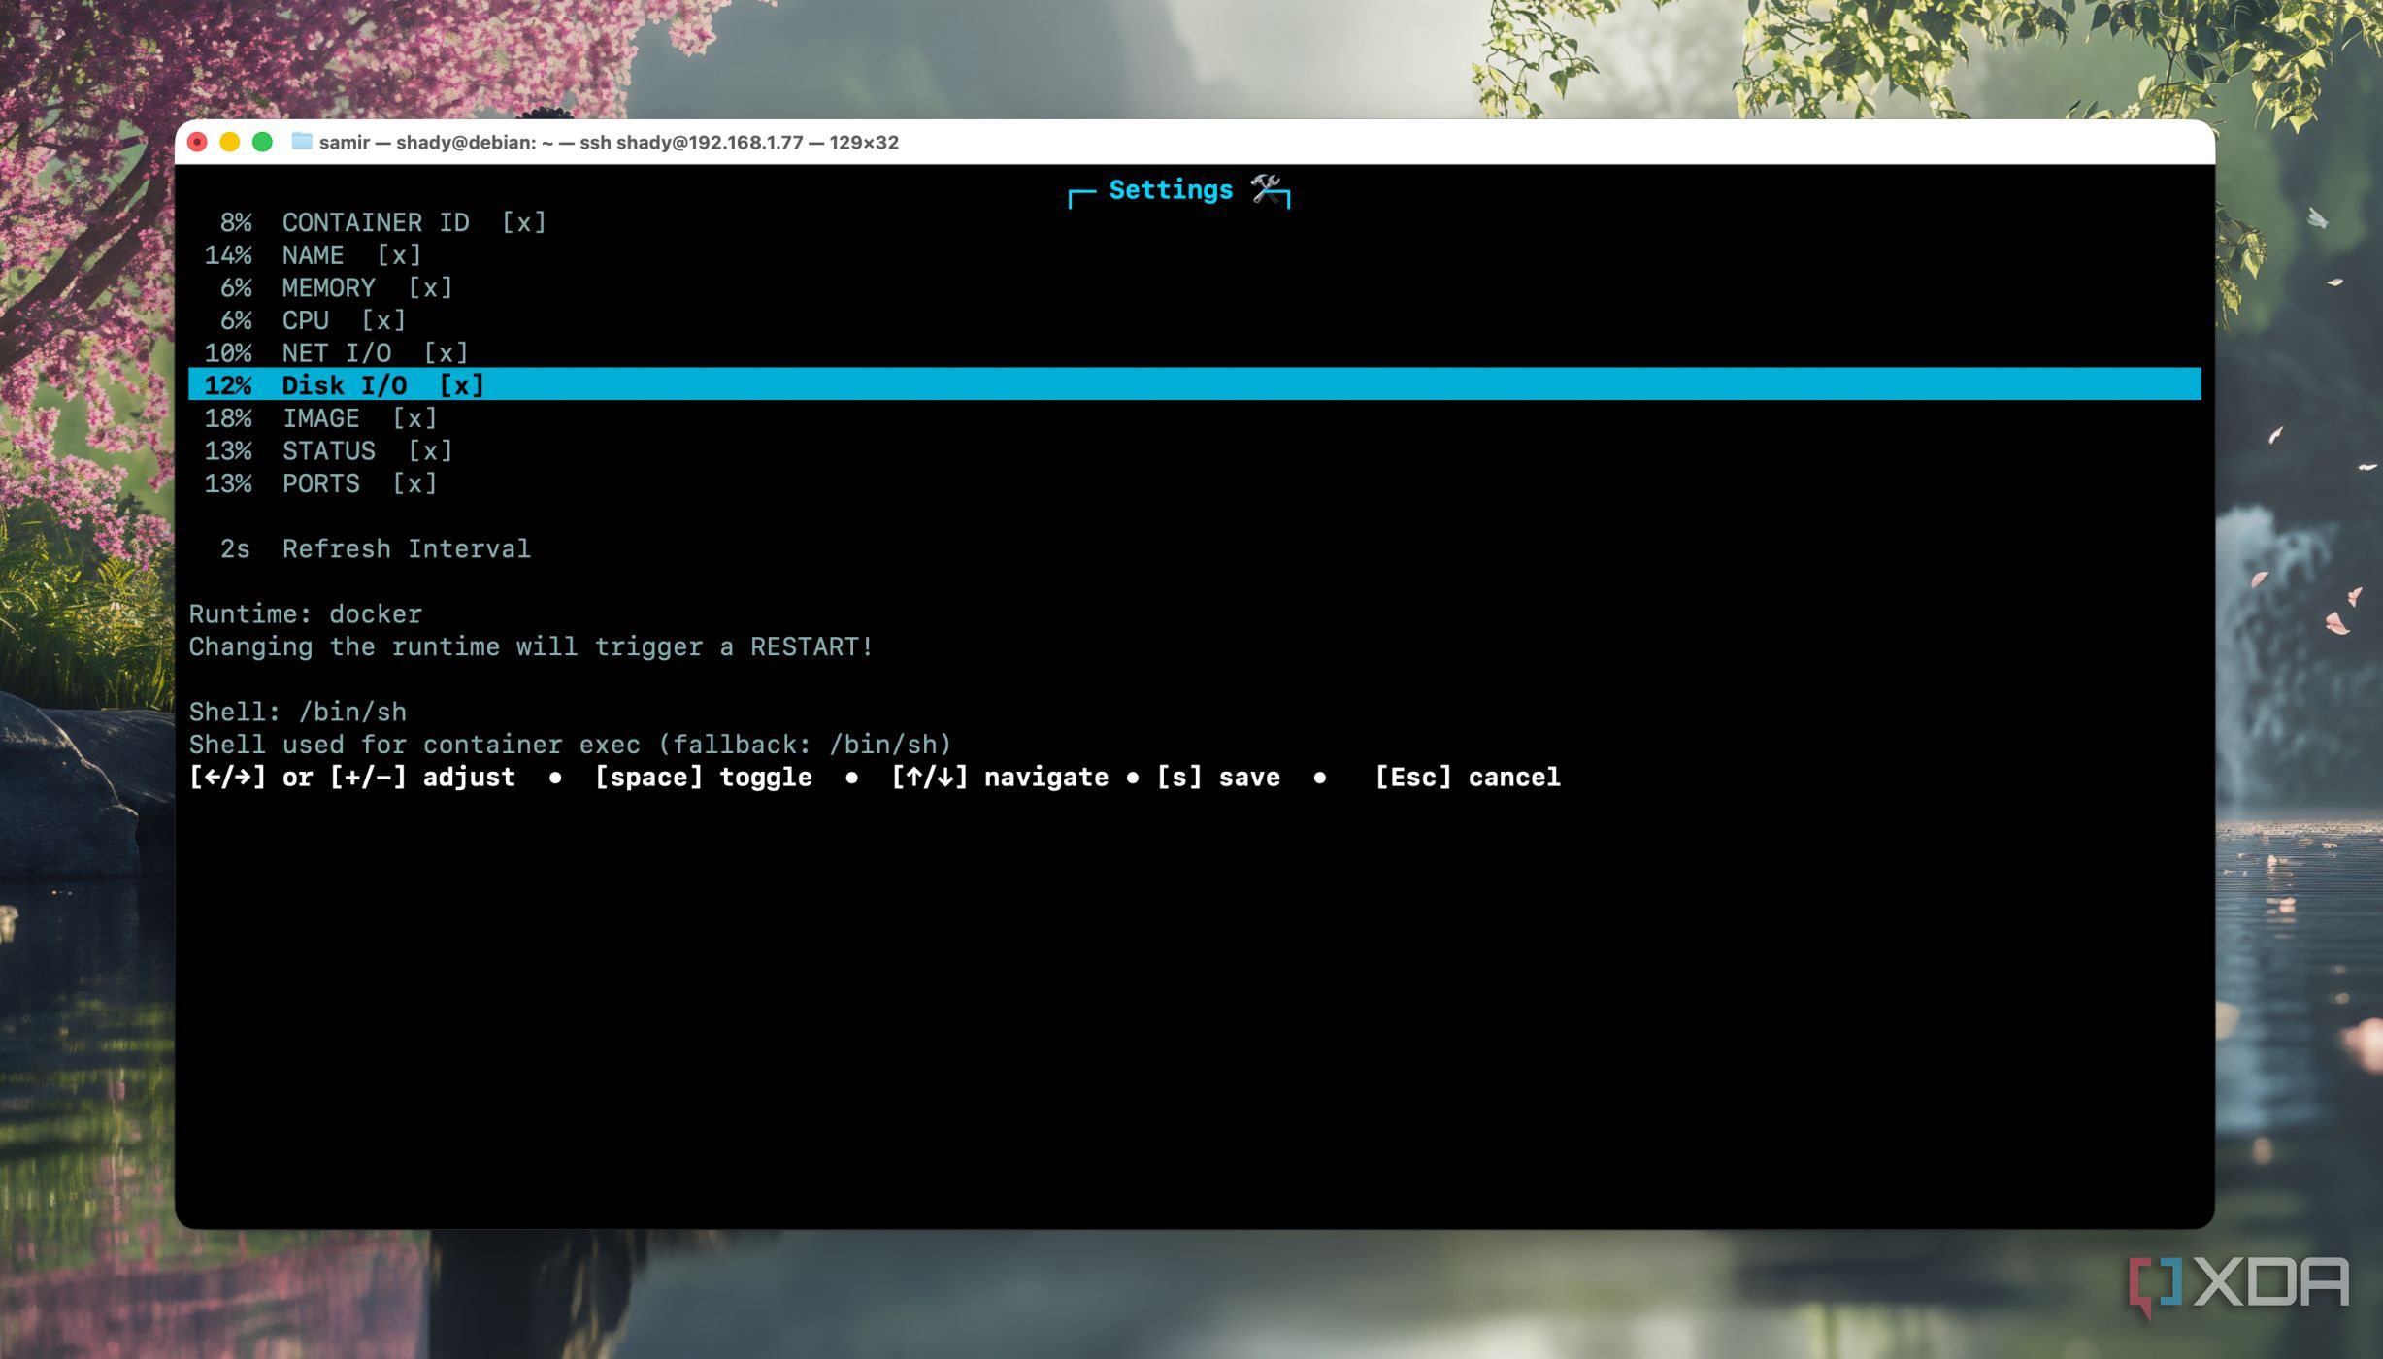Click the 2s refresh interval value
Screen dimensions: 2383x1359
coord(235,548)
